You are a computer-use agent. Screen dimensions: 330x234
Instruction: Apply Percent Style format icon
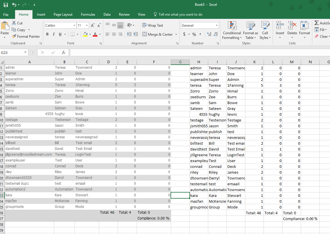[194, 34]
